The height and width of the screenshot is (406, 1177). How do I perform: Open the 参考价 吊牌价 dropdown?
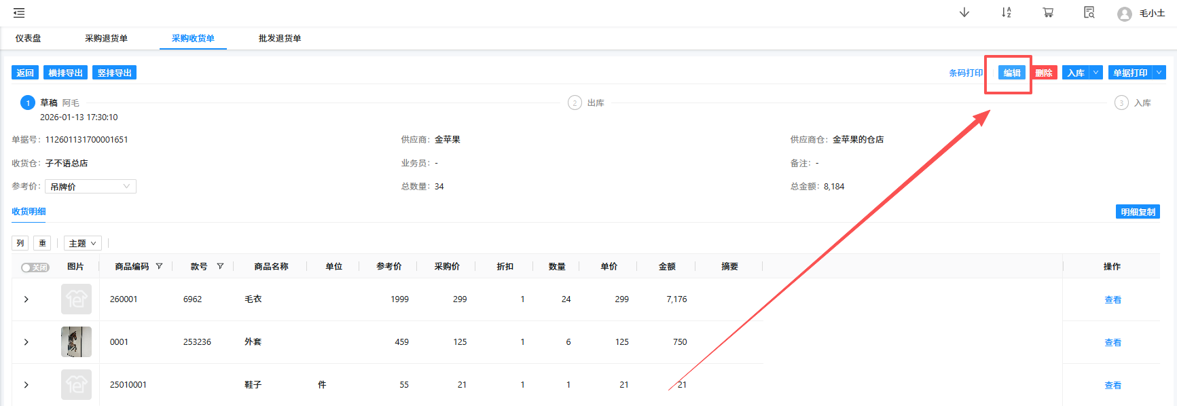point(90,187)
